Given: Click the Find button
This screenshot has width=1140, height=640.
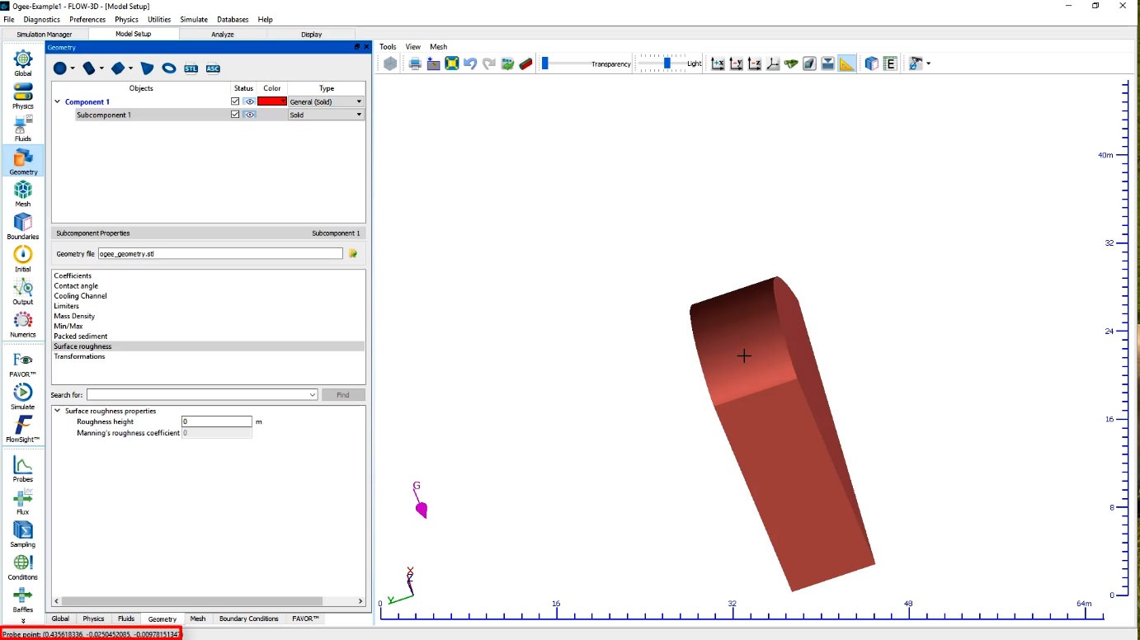Looking at the screenshot, I should tap(343, 395).
